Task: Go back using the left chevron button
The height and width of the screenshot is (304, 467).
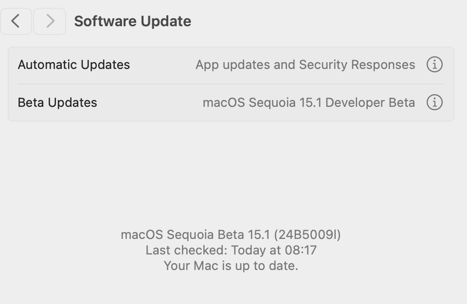Action: 16,21
